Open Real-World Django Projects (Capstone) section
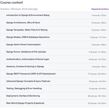The height and width of the screenshot is (108, 109). pyautogui.click(x=55, y=103)
